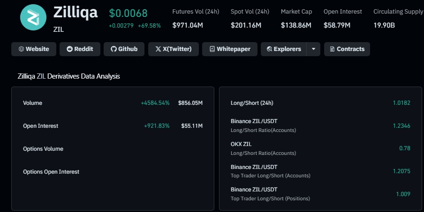The image size is (424, 212).
Task: Click the Explorers search icon
Action: pyautogui.click(x=270, y=49)
